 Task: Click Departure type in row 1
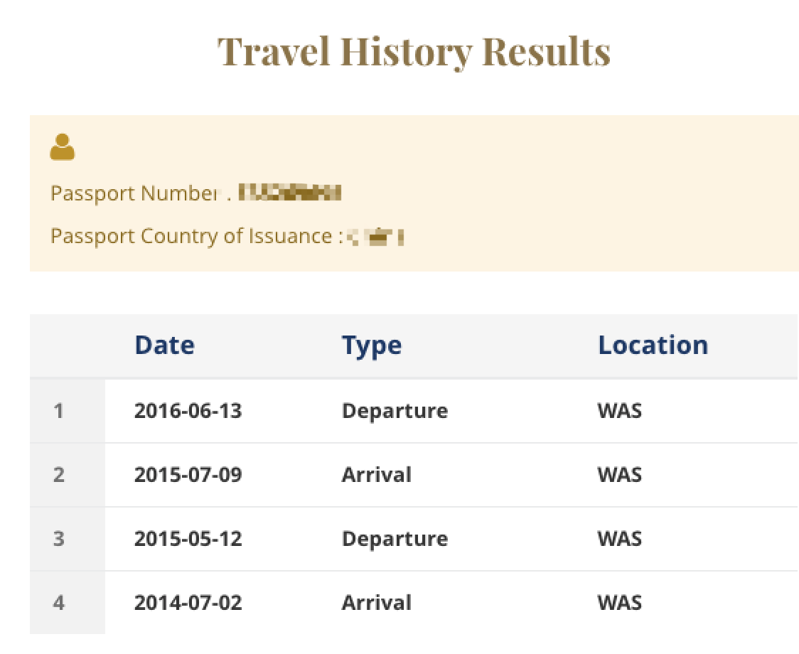395,411
